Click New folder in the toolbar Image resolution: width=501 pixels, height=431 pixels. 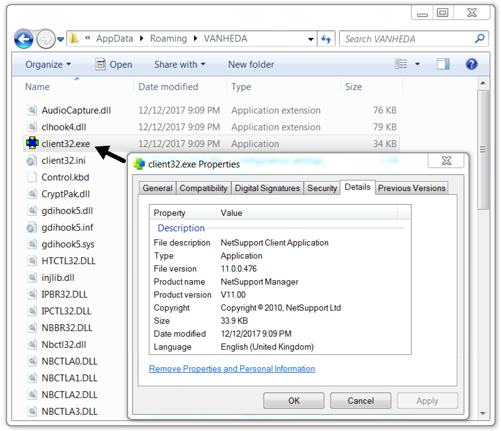point(251,64)
